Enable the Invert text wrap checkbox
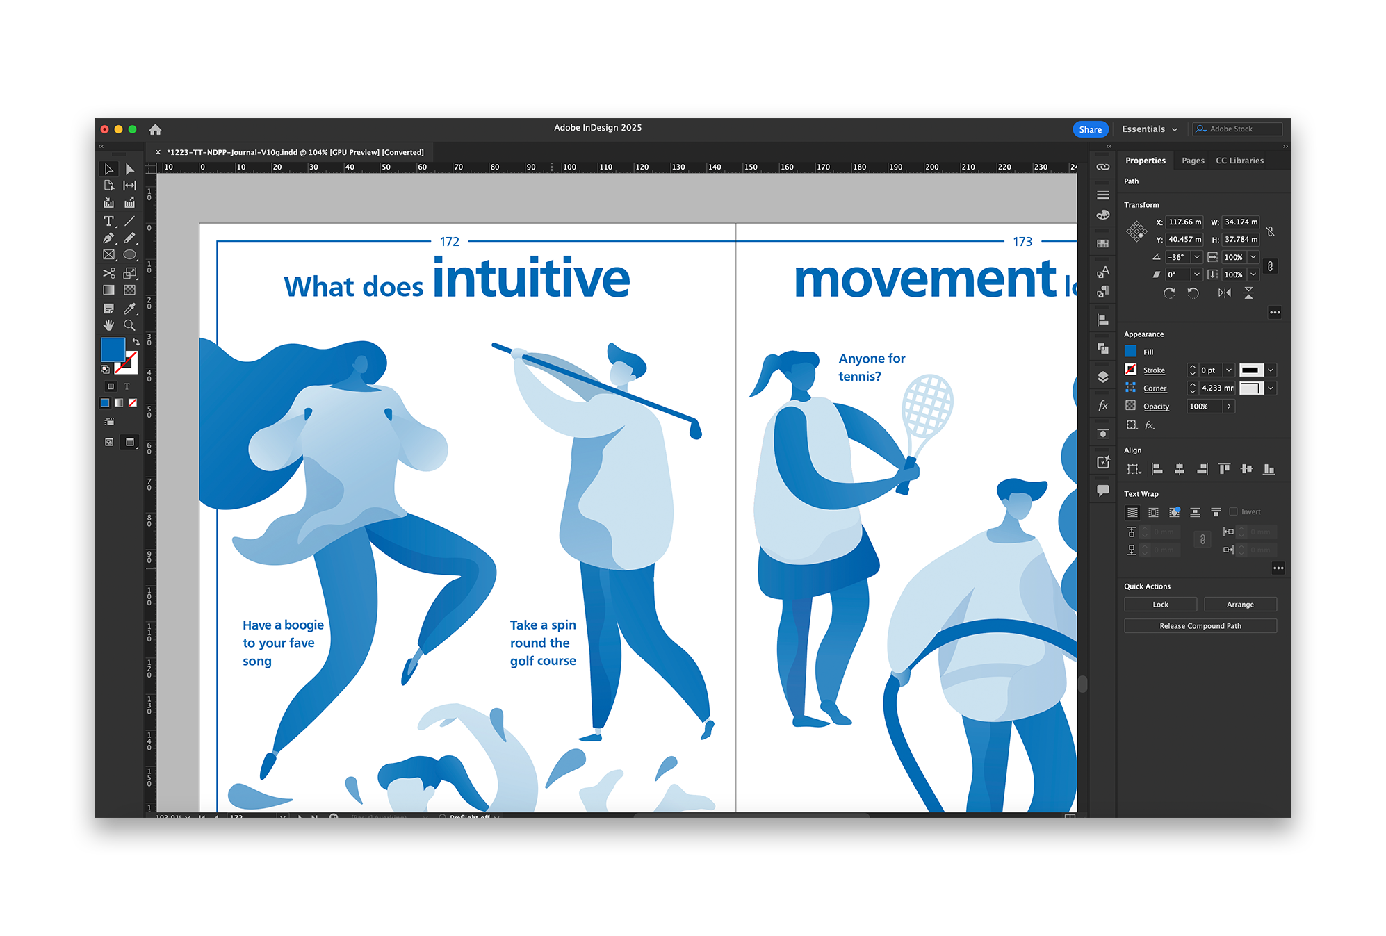1386x936 pixels. click(1233, 511)
